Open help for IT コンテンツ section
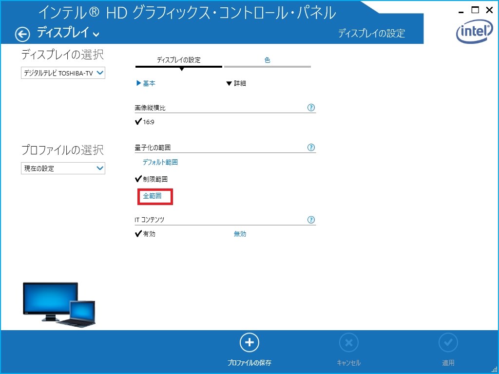499x374 pixels. [311, 220]
